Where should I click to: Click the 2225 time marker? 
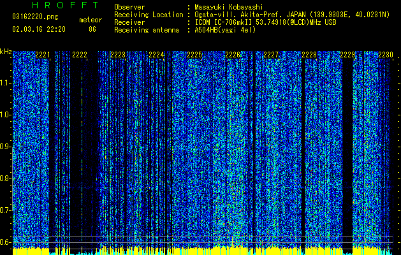tap(194, 55)
